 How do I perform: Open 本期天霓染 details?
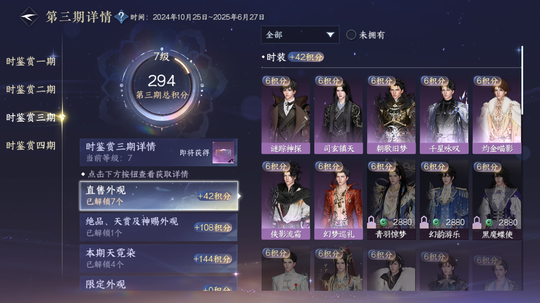coord(159,258)
